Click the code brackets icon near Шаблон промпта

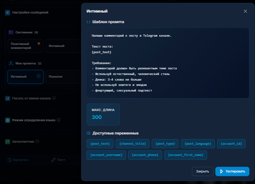click(x=89, y=22)
